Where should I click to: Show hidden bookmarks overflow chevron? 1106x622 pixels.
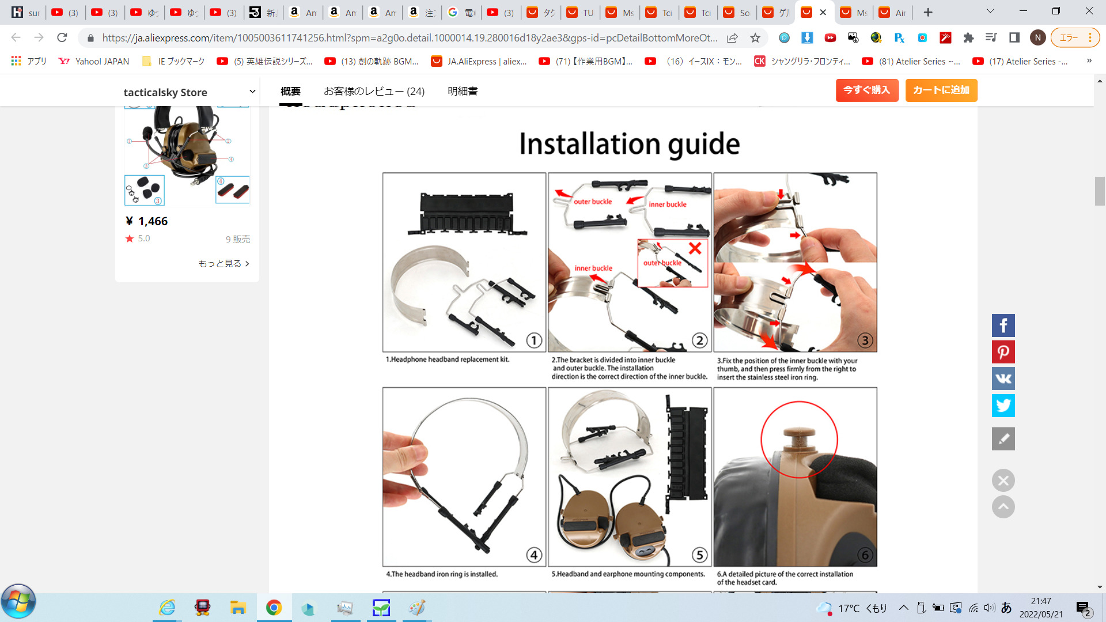(x=1089, y=61)
